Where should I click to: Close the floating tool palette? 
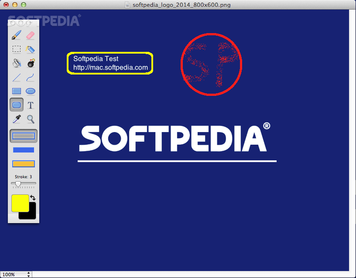(x=13, y=23)
